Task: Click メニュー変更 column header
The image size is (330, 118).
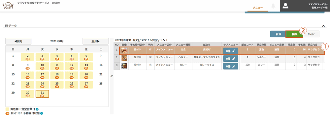Action: pyautogui.click(x=277, y=45)
